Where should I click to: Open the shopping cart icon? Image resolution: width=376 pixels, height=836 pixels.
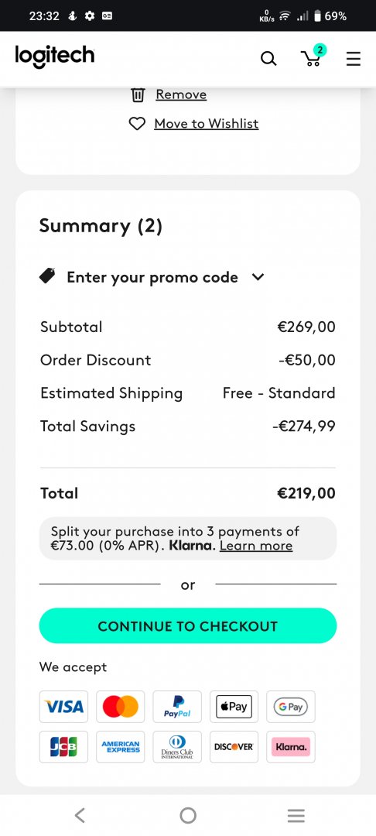pyautogui.click(x=313, y=56)
